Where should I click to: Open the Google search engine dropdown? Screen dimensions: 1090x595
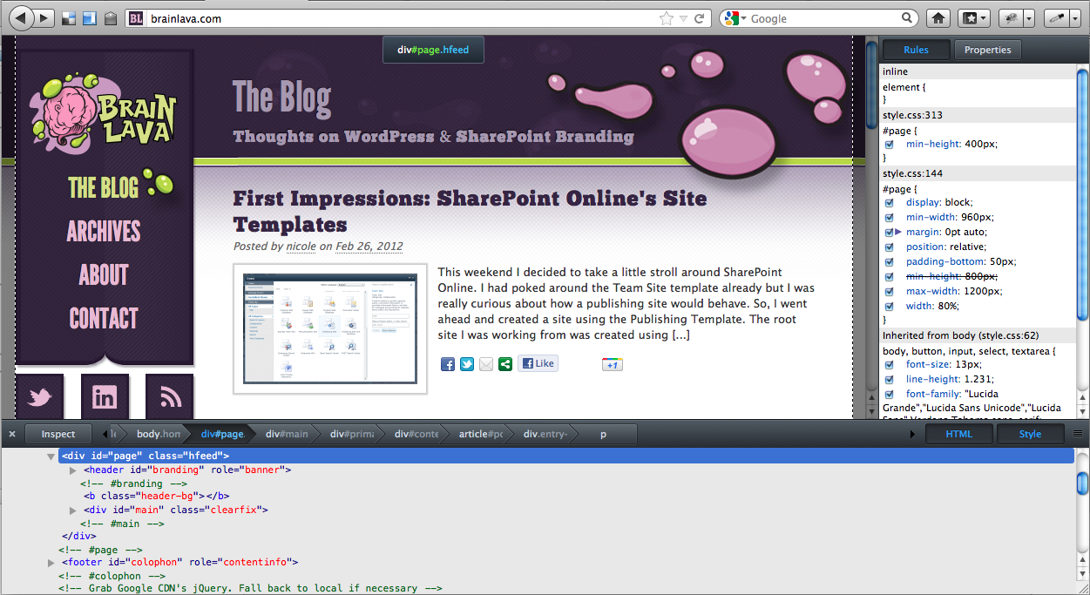[743, 18]
